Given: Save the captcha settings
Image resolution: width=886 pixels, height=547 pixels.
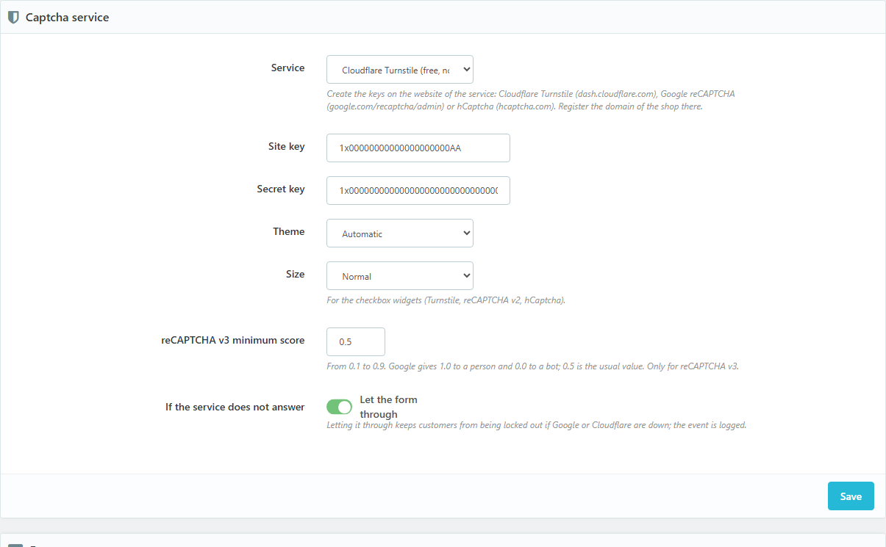Looking at the screenshot, I should (851, 496).
